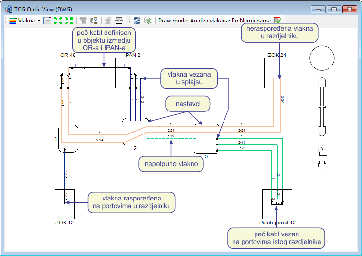Click the dashed green incomplete fiber 1-12
This screenshot has height=256, width=362.
coord(171,139)
